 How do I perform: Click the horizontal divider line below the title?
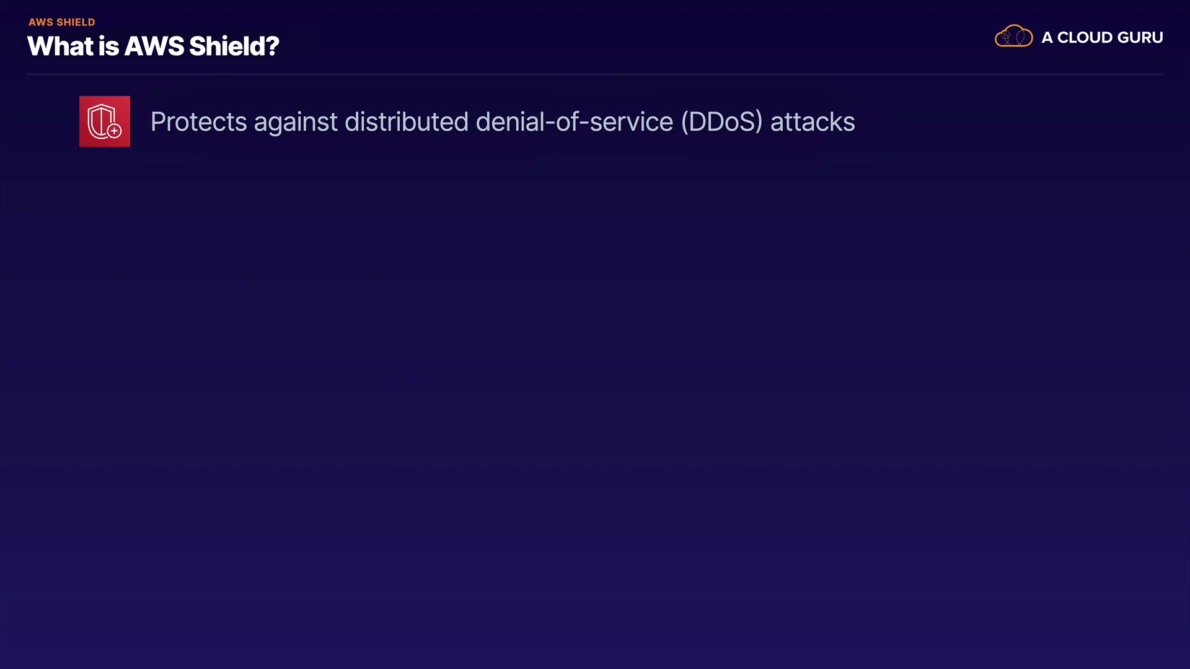click(x=595, y=74)
